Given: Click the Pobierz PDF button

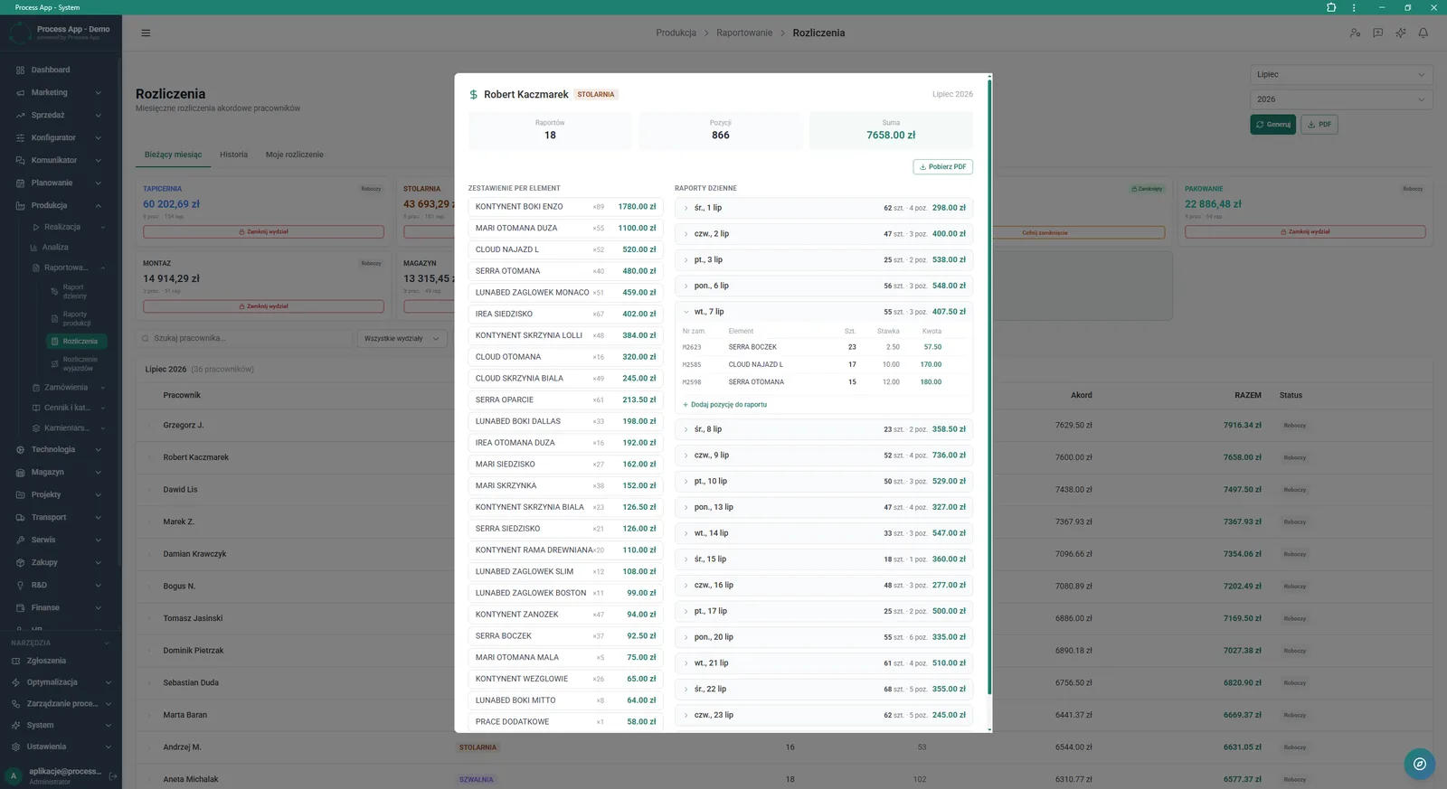Looking at the screenshot, I should [x=943, y=167].
